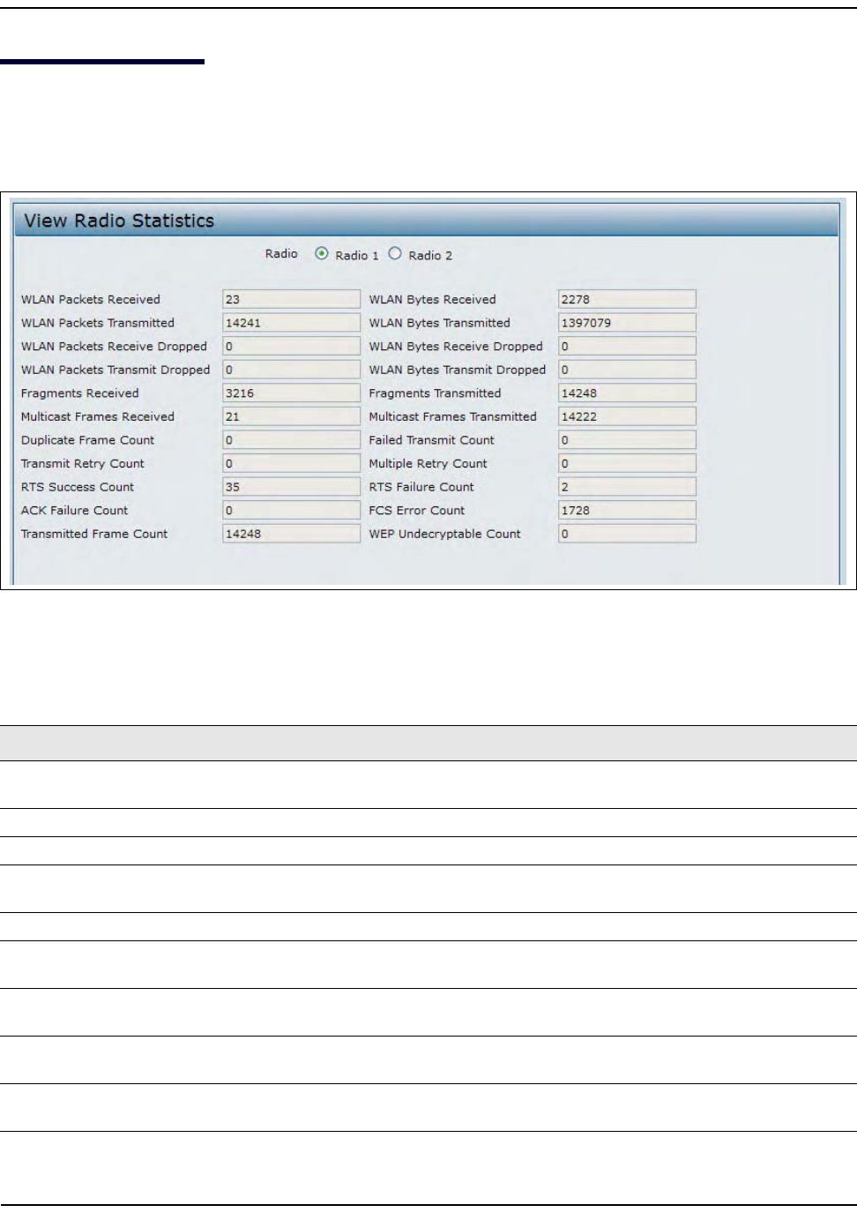This screenshot has width=857, height=1220.
Task: Click the View Radio Statistics heading
Action: [x=119, y=221]
